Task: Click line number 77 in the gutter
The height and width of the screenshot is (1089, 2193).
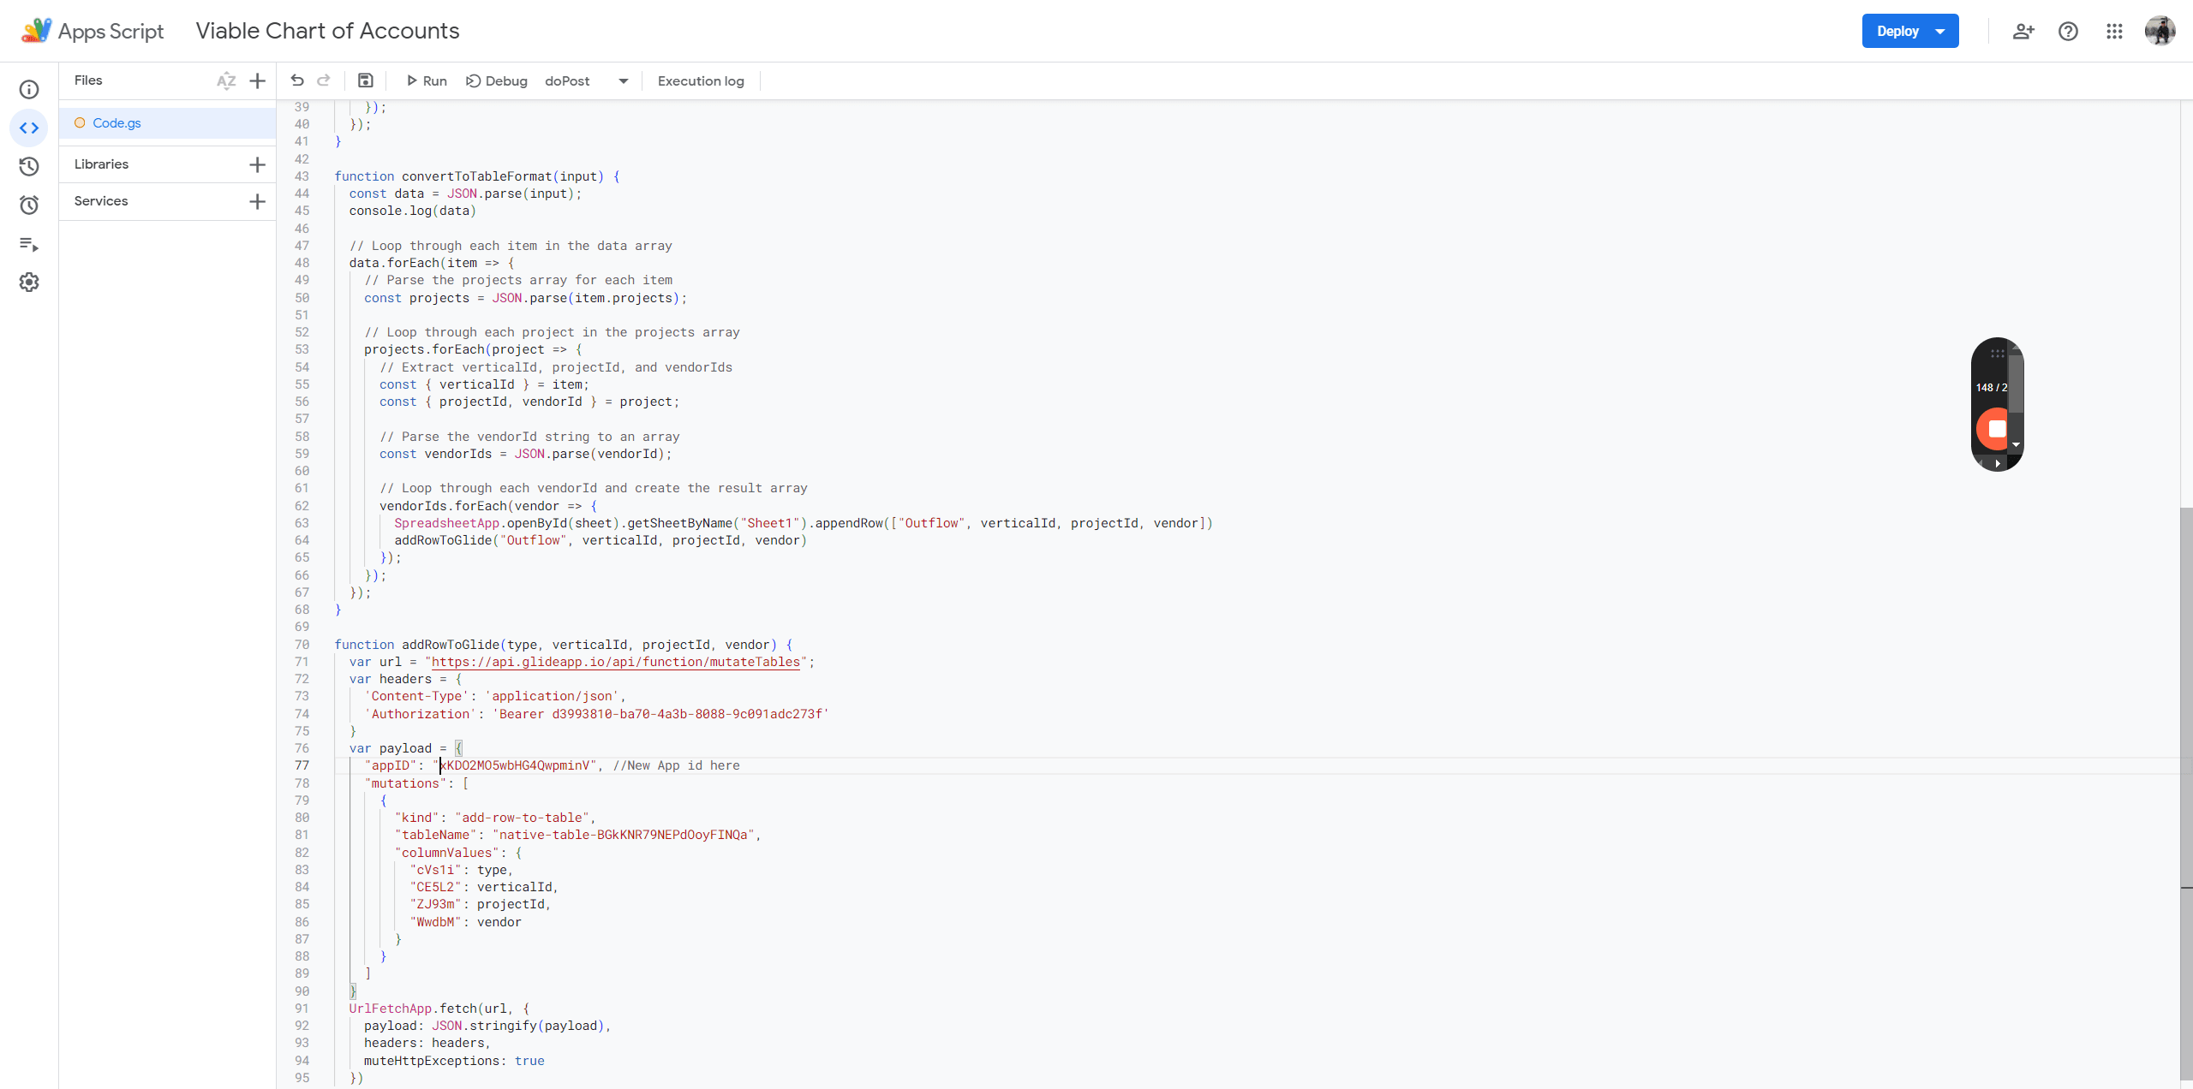Action: click(302, 765)
